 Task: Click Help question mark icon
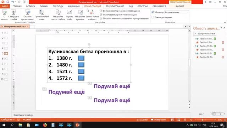coord(205,2)
